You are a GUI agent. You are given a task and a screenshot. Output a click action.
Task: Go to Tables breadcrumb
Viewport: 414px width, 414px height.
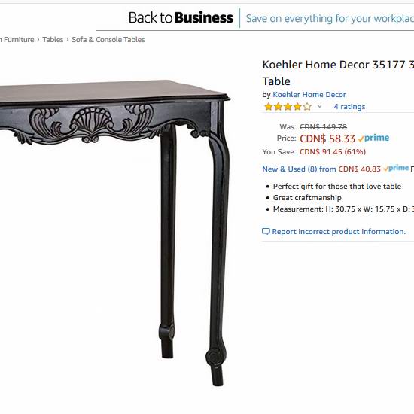coord(53,40)
